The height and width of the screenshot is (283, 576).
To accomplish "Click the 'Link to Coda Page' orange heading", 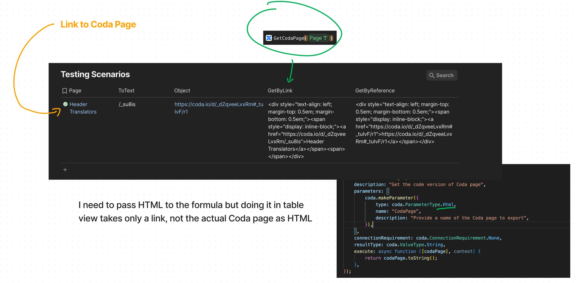I will (x=98, y=24).
